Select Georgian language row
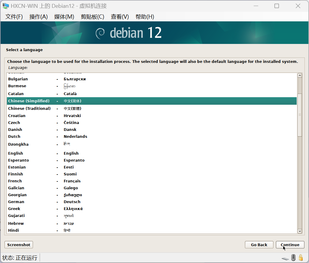The width and height of the screenshot is (309, 263). pos(152,195)
